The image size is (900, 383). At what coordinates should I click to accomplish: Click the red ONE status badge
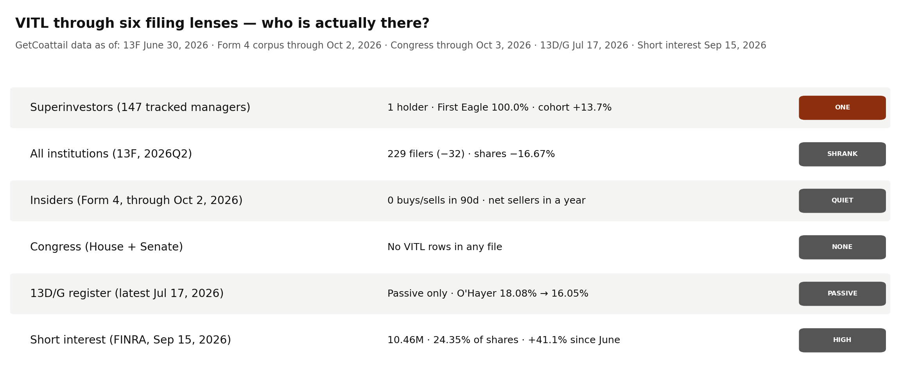pyautogui.click(x=842, y=108)
